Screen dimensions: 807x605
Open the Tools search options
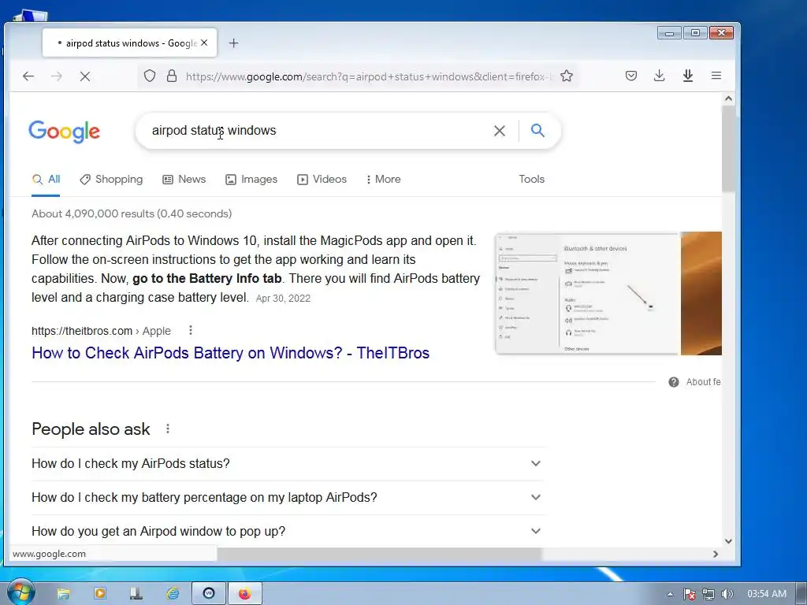532,179
